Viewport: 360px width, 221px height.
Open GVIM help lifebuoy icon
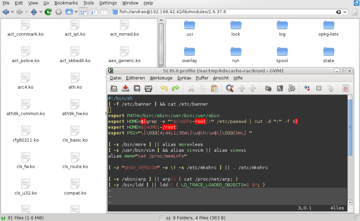[346, 88]
